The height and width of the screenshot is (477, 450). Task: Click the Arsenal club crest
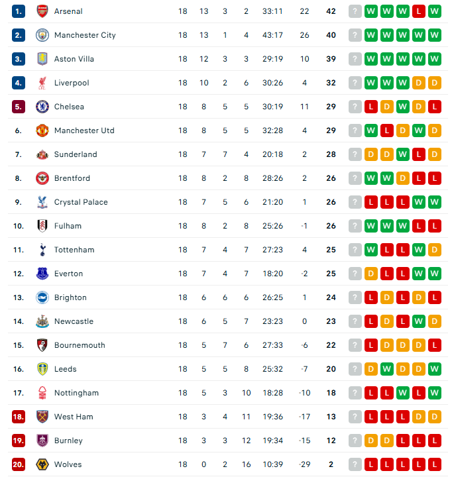(42, 11)
